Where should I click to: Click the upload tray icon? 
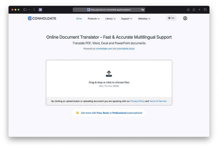(109, 74)
